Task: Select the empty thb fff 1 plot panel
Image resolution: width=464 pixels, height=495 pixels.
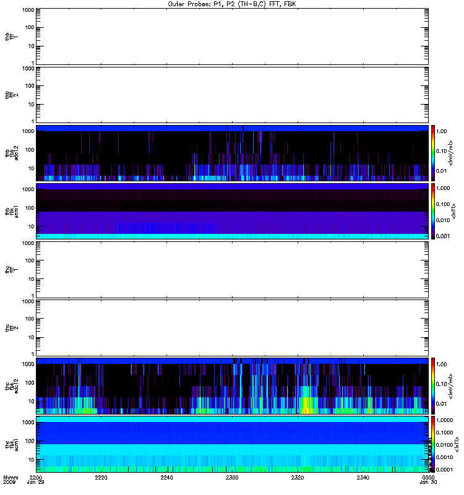Action: 232,37
